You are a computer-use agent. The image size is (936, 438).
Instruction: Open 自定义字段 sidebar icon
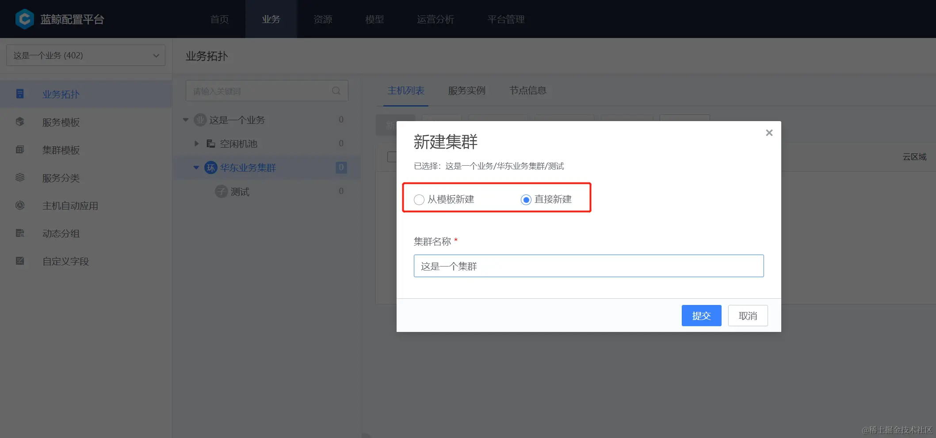tap(20, 261)
